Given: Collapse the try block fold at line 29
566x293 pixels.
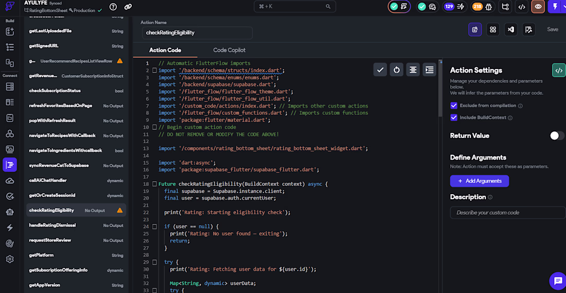Looking at the screenshot, I should point(154,262).
